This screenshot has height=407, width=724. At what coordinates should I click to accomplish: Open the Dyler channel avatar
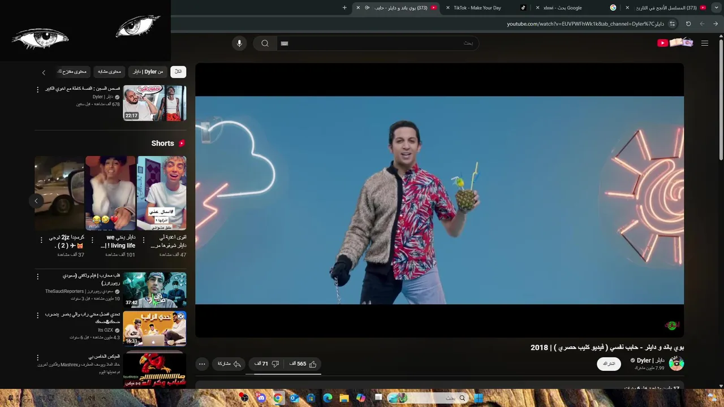(676, 363)
